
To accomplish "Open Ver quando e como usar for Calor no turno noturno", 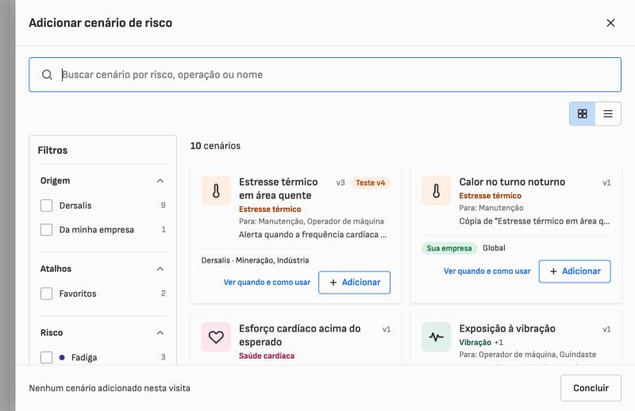I will 487,271.
